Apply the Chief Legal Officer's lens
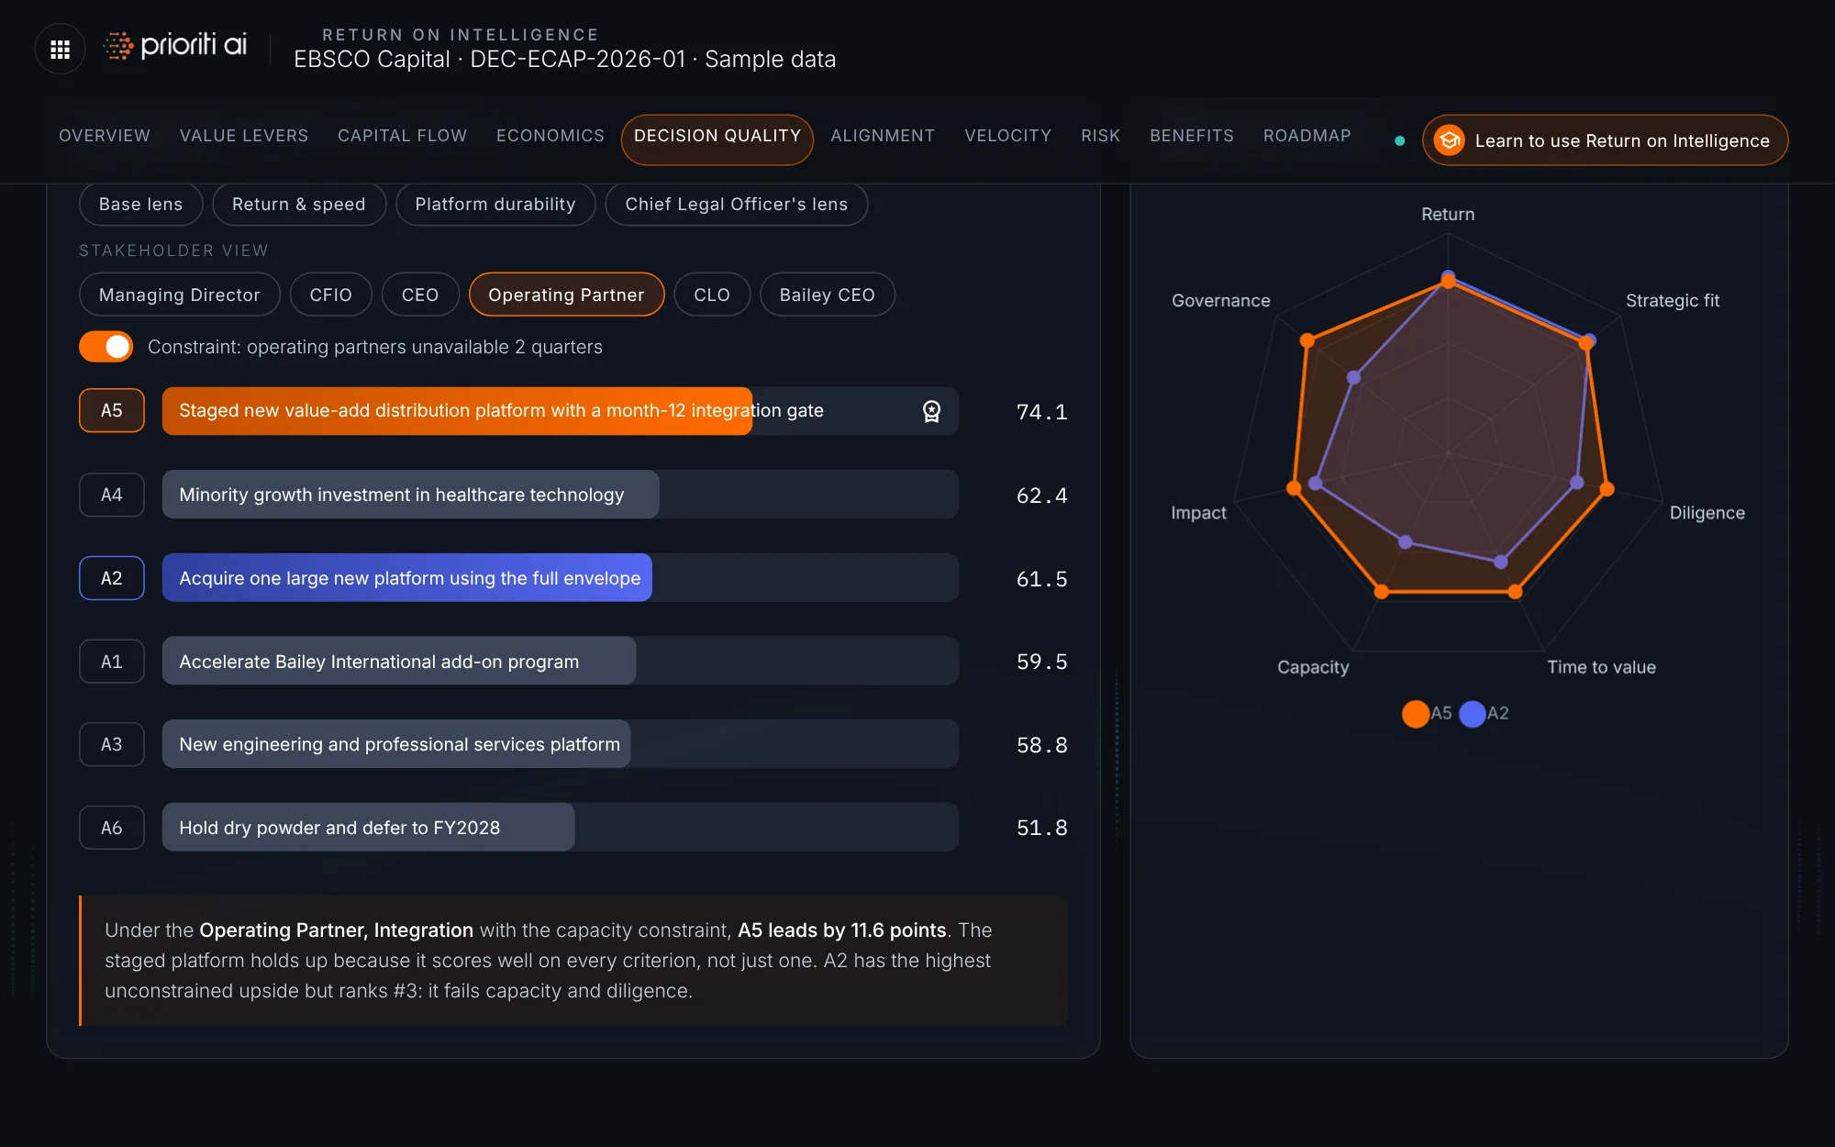 736,204
